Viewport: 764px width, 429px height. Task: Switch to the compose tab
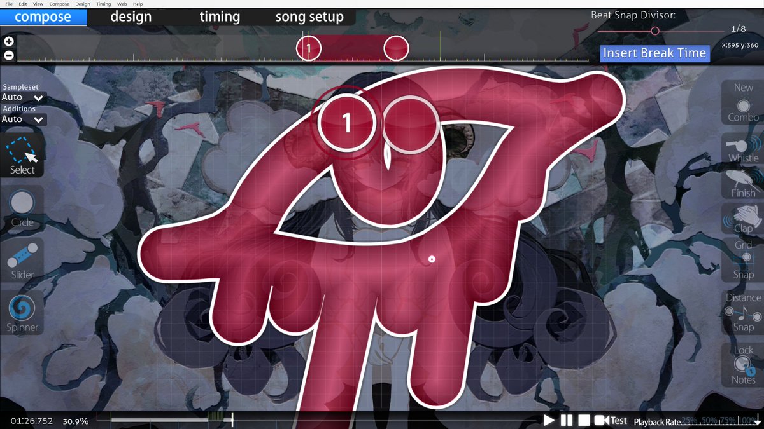[x=43, y=17]
